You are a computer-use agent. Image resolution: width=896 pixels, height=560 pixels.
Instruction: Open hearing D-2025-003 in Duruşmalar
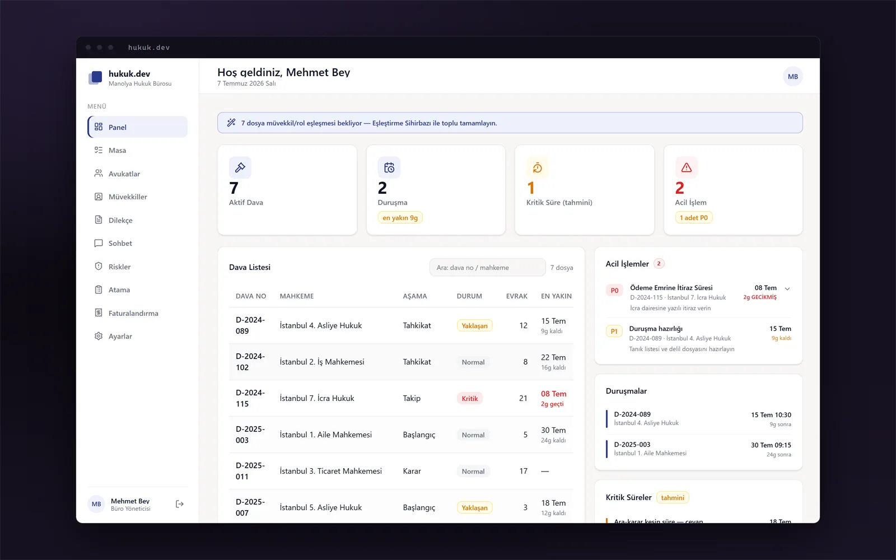[698, 449]
